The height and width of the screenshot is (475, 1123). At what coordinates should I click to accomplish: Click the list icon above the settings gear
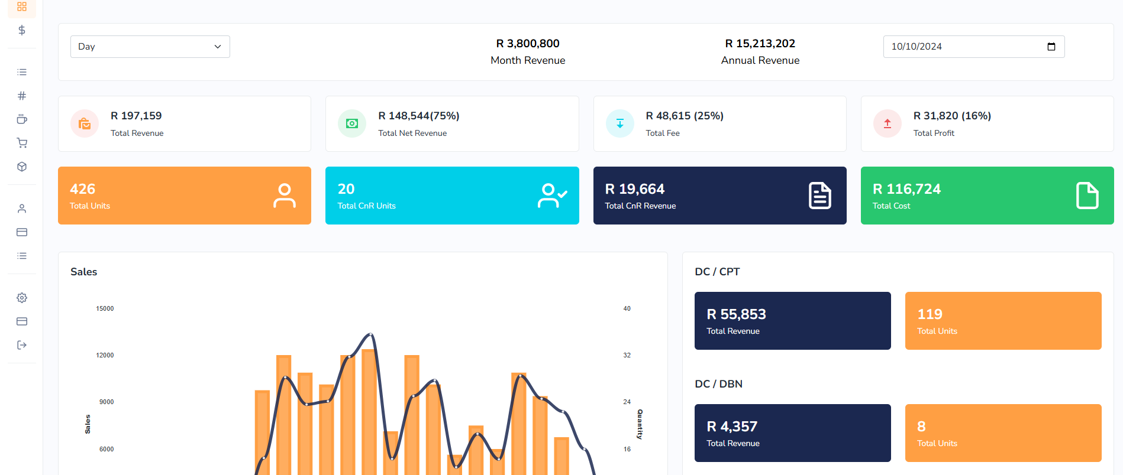click(22, 256)
